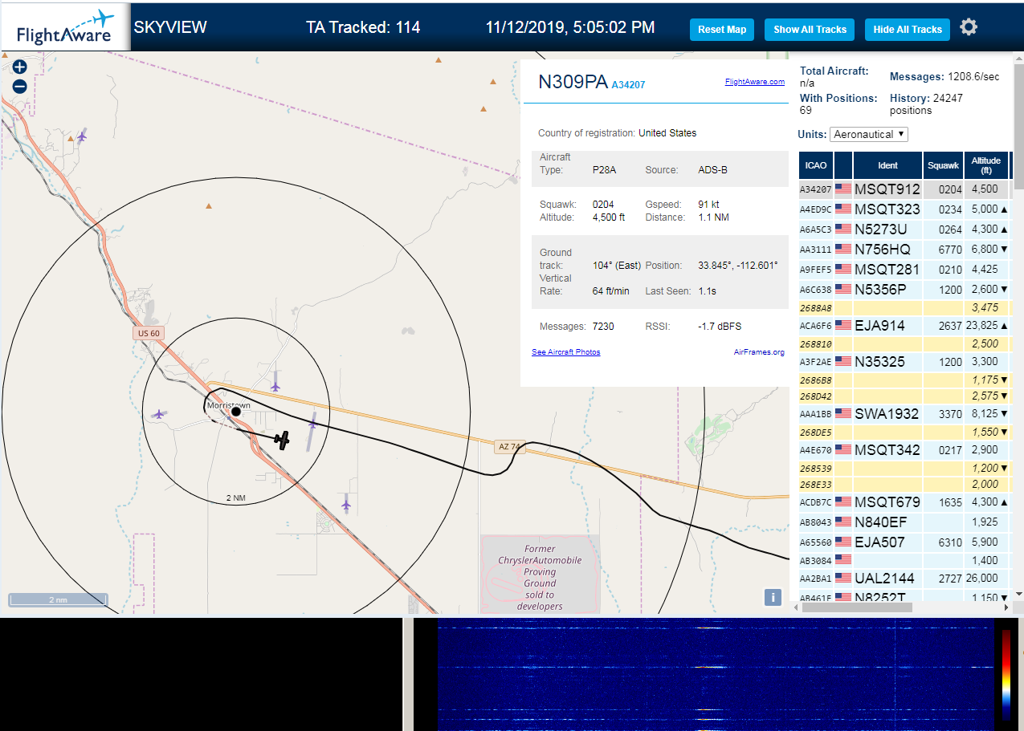The height and width of the screenshot is (731, 1024).
Task: Select N840EF aircraft row
Action: 904,522
